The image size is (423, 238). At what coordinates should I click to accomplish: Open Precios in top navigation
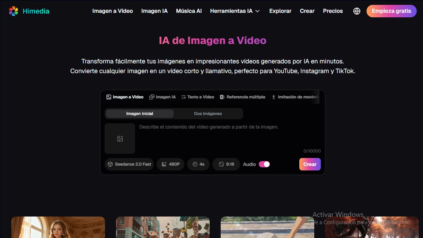[x=333, y=11]
